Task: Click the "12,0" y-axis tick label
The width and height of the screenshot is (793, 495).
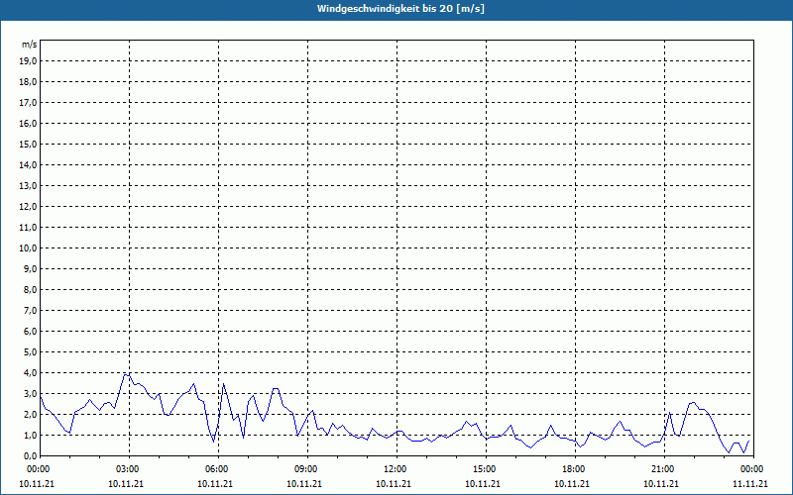Action: pos(29,207)
